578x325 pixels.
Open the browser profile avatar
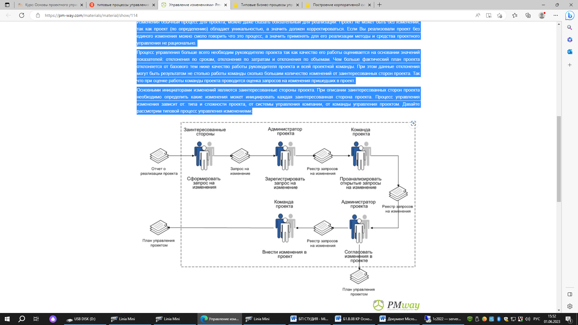click(542, 15)
